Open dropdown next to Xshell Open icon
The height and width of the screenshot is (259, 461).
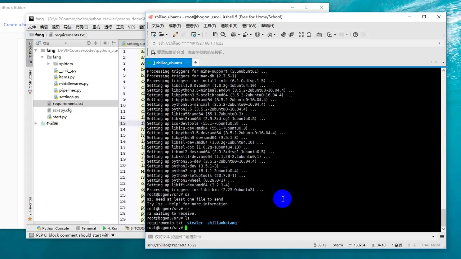point(166,35)
